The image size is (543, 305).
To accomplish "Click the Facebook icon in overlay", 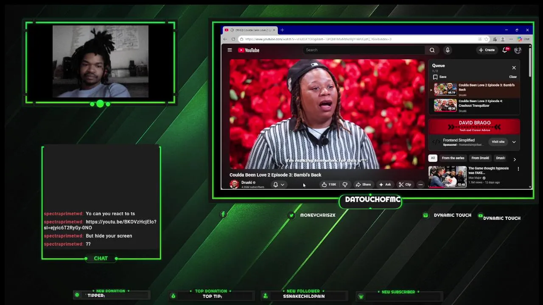I will (223, 214).
